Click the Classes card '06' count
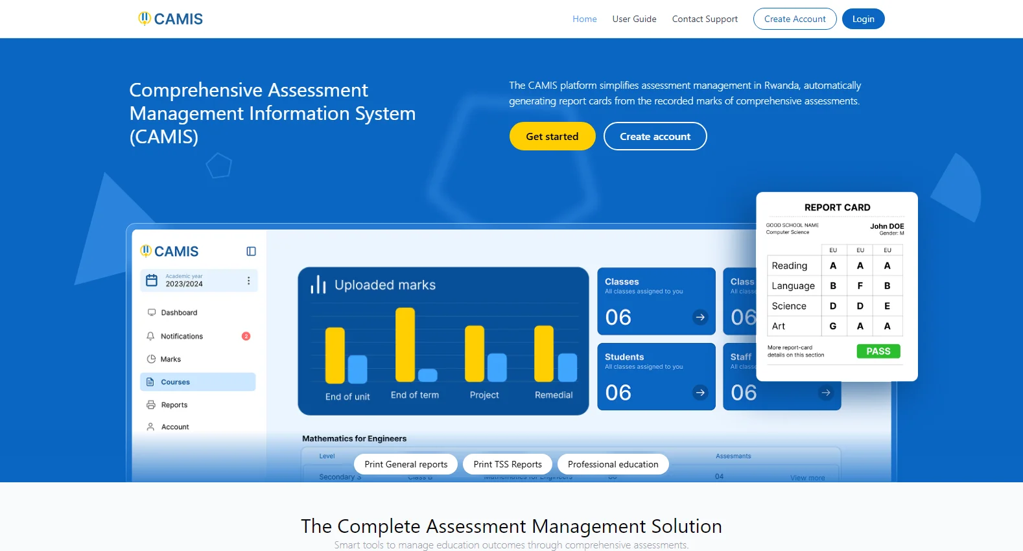The image size is (1023, 551). tap(618, 318)
